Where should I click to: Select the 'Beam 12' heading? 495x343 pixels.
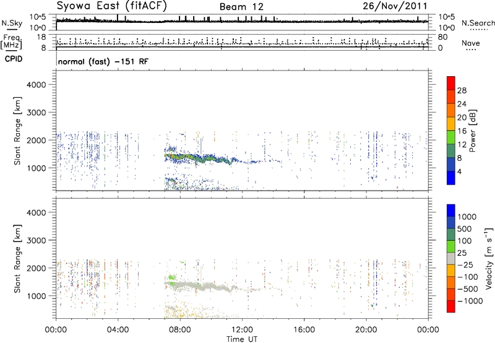tap(241, 7)
